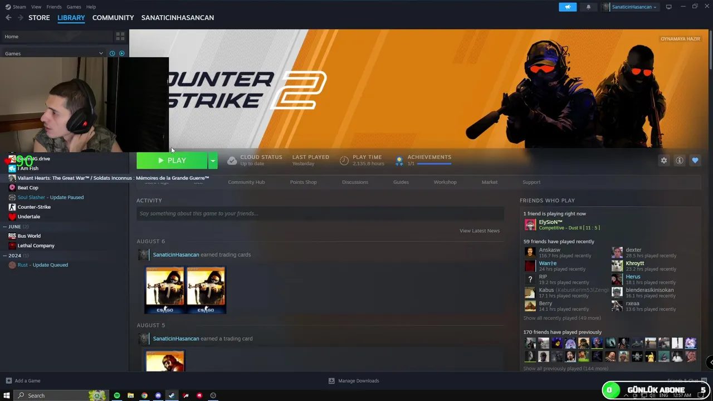Go back with the left arrow
713x401 pixels.
(8, 18)
